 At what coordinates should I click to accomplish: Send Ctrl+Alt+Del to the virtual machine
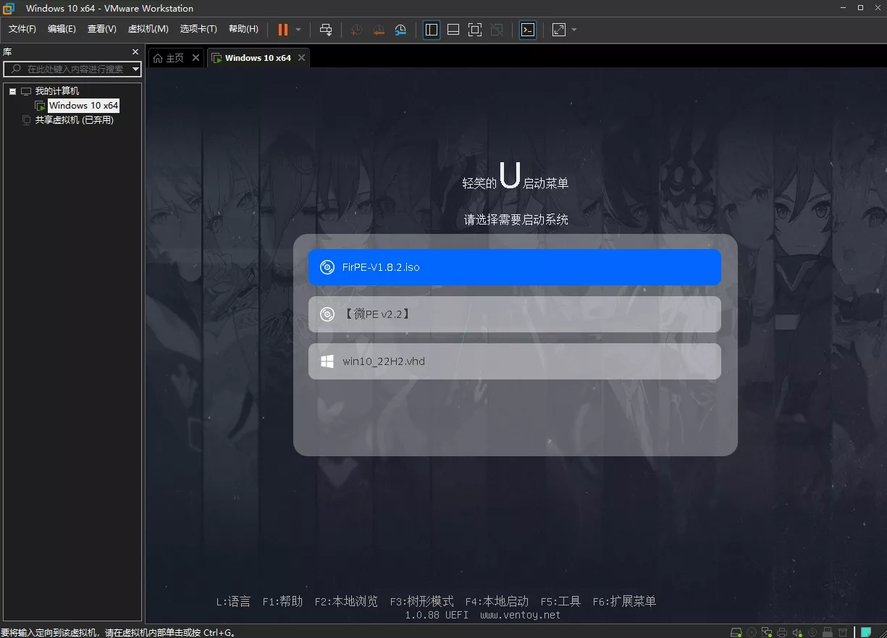[x=326, y=30]
